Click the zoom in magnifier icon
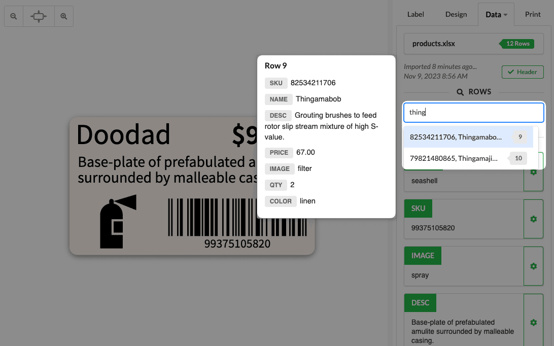The width and height of the screenshot is (554, 346). click(x=64, y=16)
